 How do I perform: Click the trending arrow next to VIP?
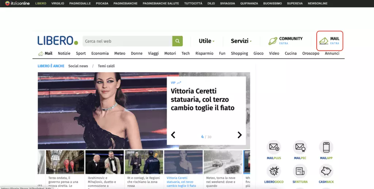coord(179,83)
